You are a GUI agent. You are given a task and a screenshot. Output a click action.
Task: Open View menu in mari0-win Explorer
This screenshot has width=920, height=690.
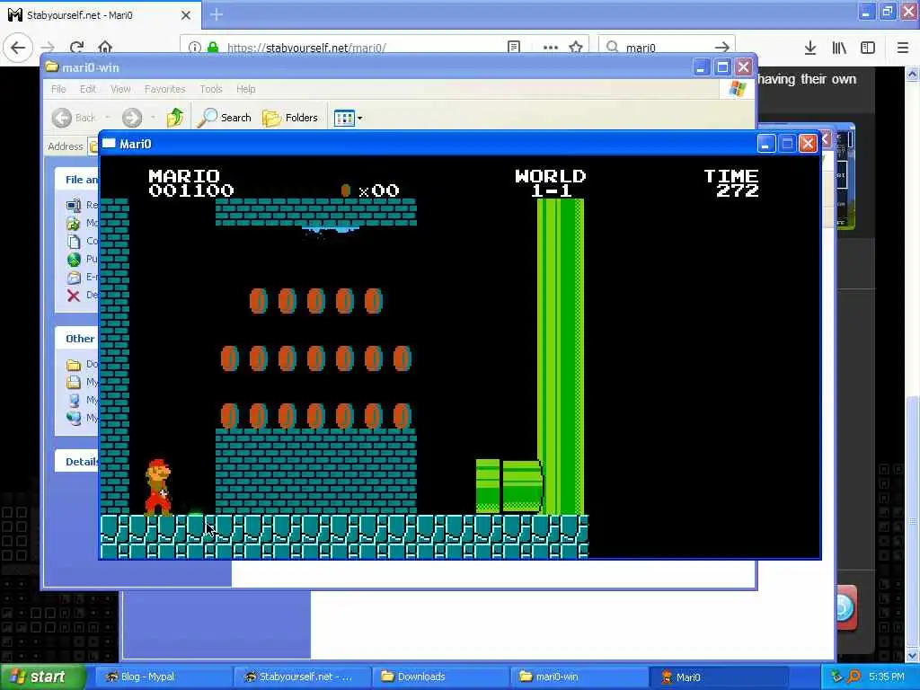[120, 89]
